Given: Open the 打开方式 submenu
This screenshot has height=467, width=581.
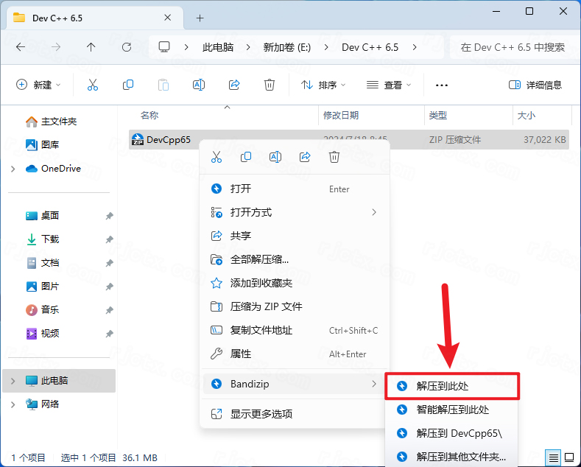Looking at the screenshot, I should click(295, 212).
